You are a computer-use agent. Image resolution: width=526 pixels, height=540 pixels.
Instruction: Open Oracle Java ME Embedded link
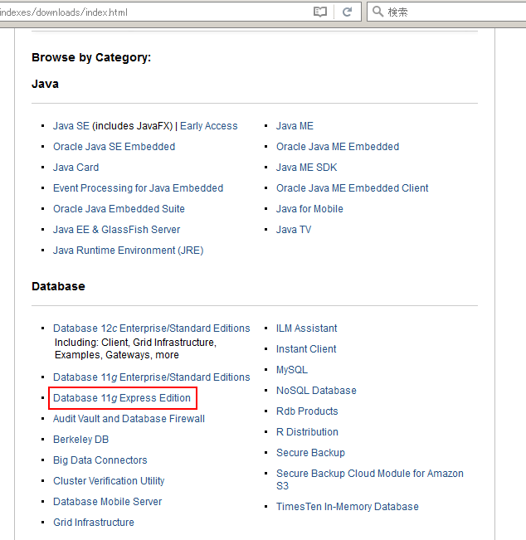(338, 147)
